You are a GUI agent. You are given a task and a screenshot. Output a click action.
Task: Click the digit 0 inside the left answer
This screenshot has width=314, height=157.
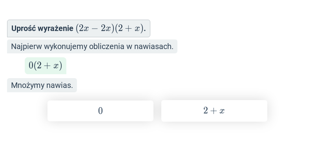100,111
